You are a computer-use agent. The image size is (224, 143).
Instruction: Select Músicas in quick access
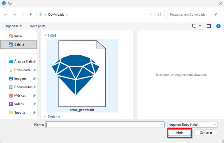coord(20,96)
